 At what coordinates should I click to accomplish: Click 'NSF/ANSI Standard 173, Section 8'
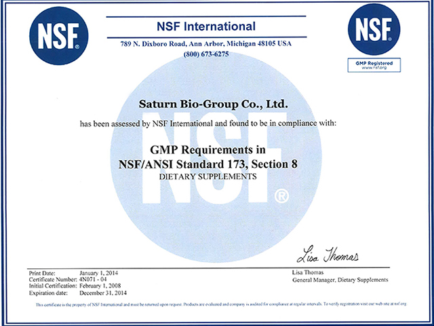[208, 164]
